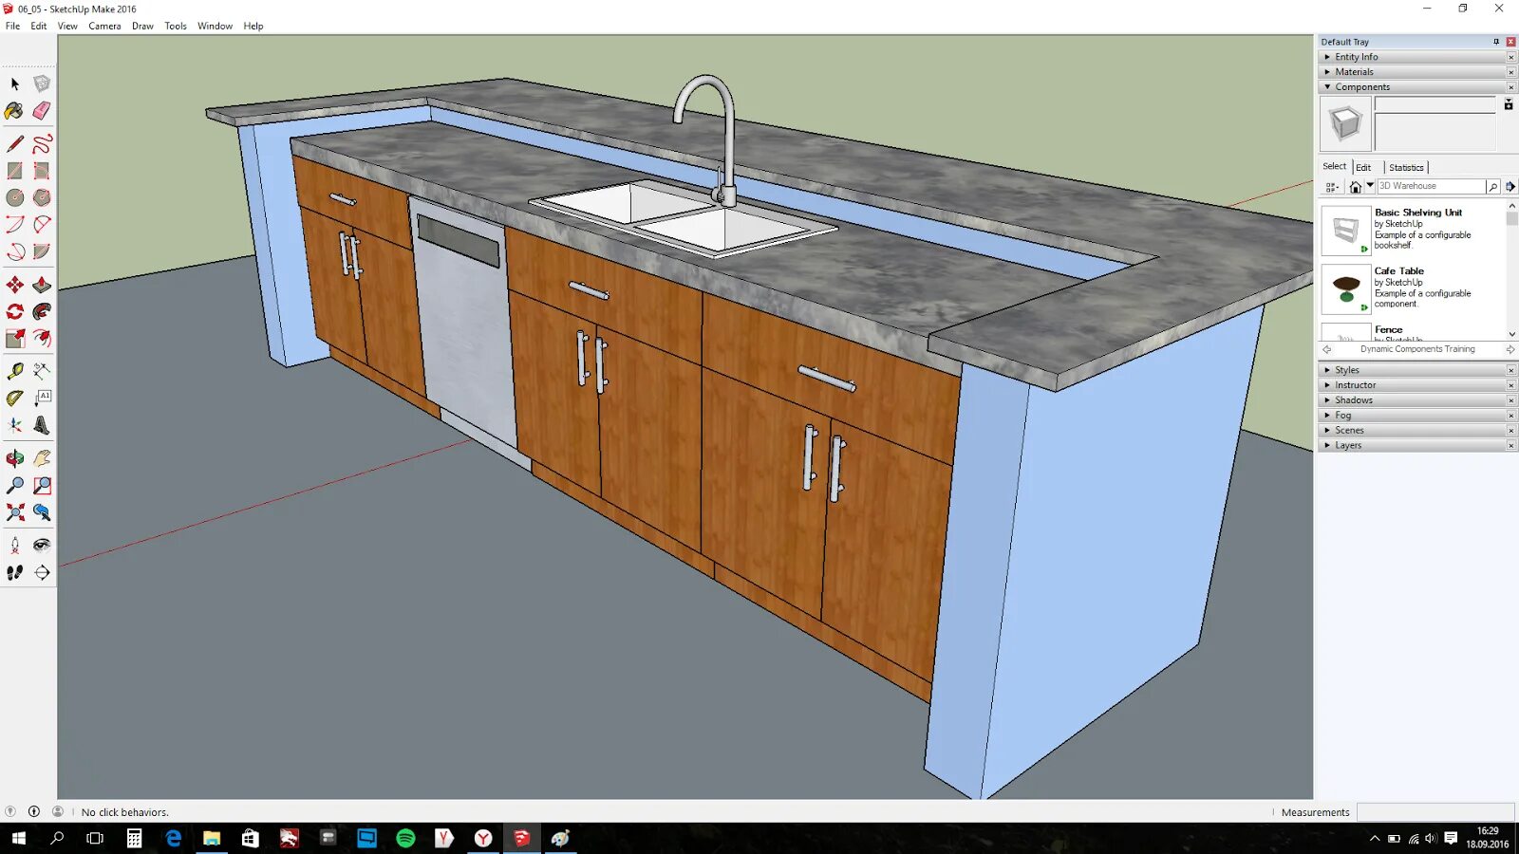Select the Push/Pull tool
This screenshot has height=854, width=1519.
tap(42, 285)
